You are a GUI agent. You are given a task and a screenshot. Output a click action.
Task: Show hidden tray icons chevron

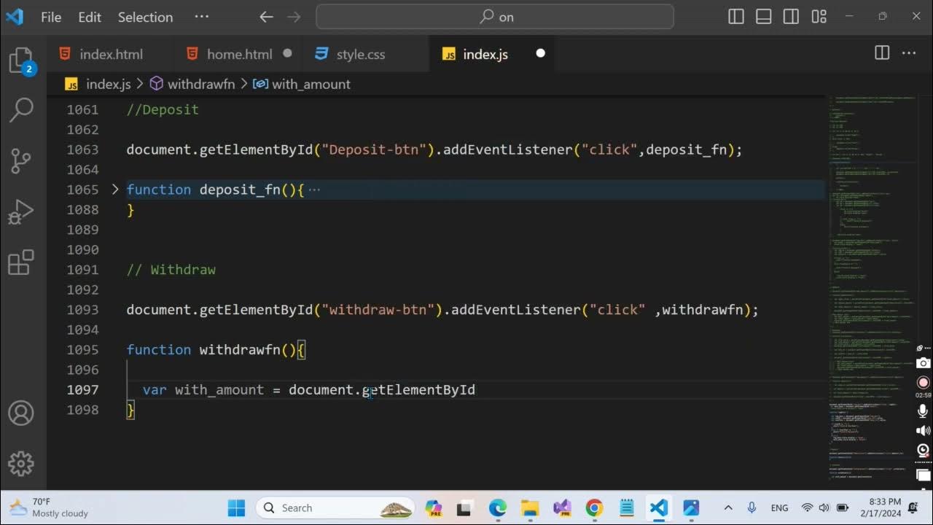pos(727,507)
